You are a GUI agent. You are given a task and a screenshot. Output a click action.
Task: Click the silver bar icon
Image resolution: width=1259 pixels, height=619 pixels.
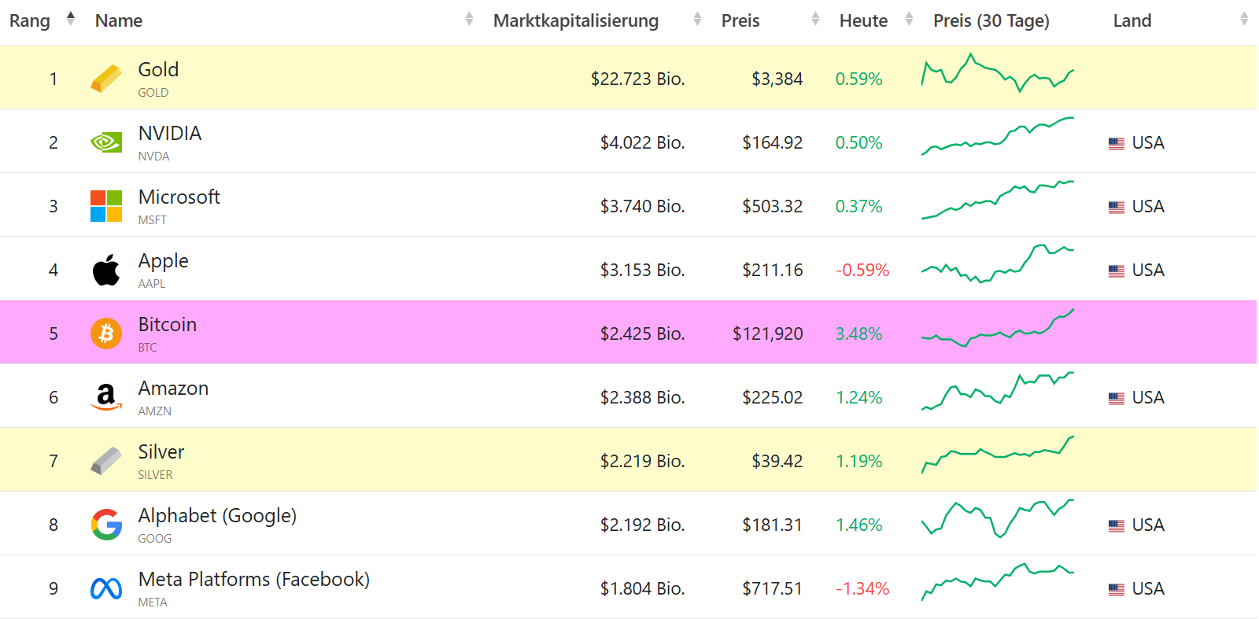[x=106, y=461]
